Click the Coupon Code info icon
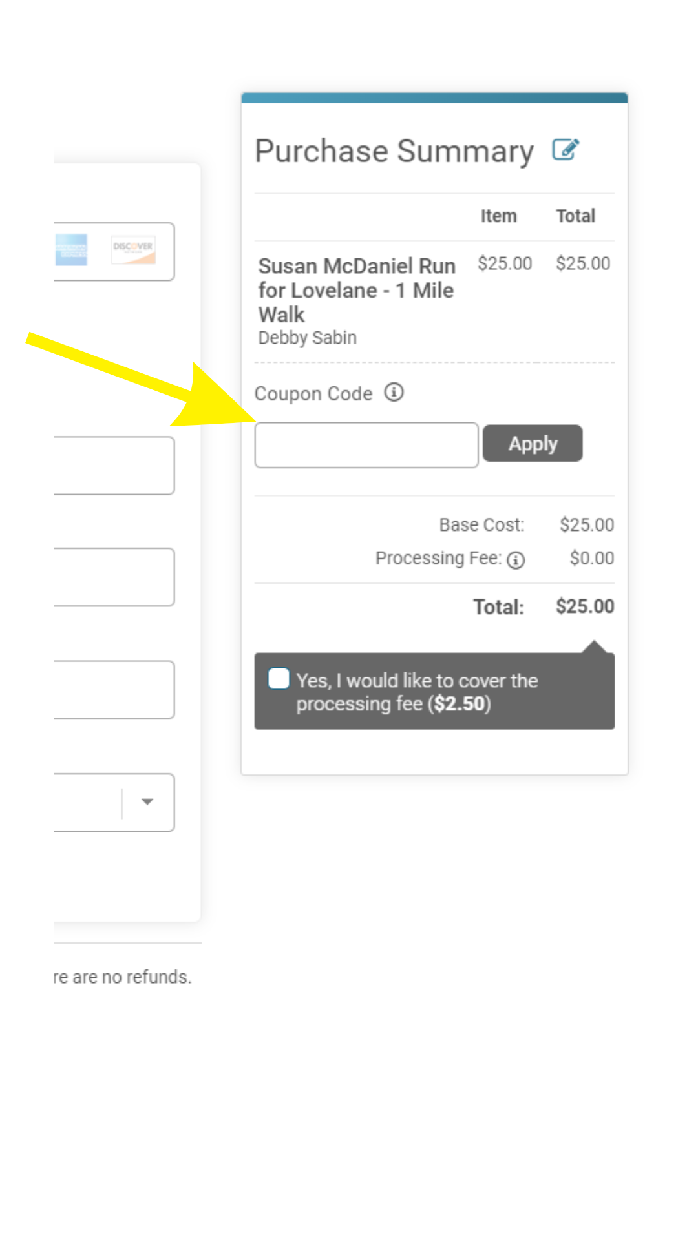The width and height of the screenshot is (698, 1240). pos(394,392)
